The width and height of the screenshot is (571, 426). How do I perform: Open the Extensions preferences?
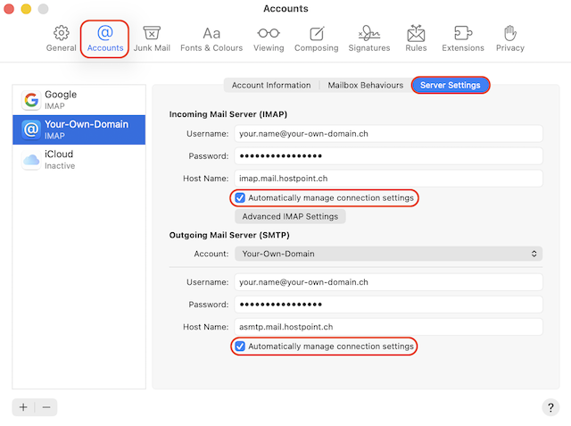(463, 38)
